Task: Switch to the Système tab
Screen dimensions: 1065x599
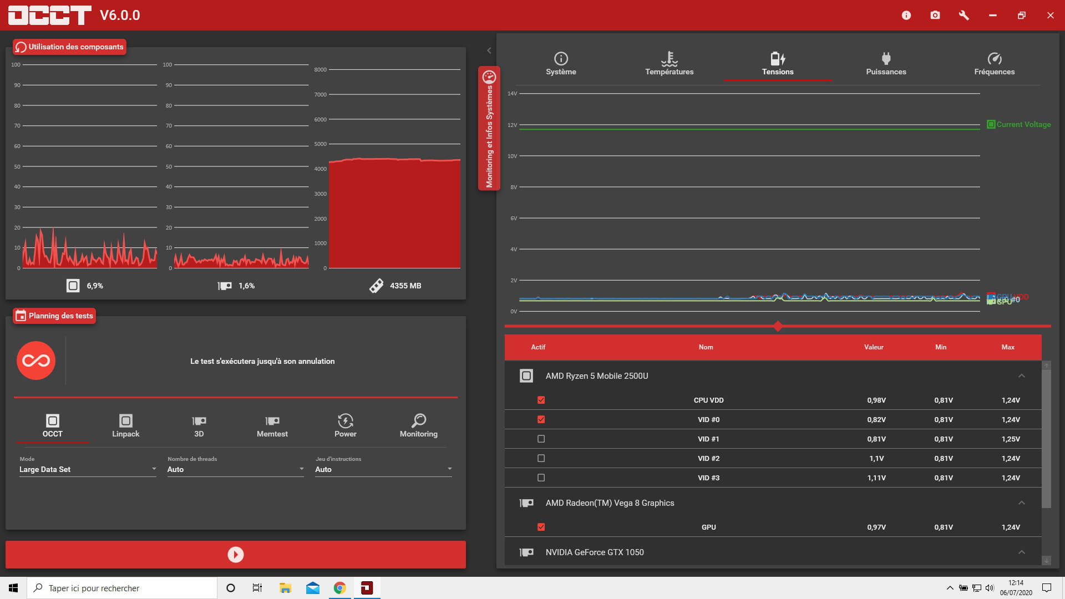Action: pyautogui.click(x=561, y=64)
